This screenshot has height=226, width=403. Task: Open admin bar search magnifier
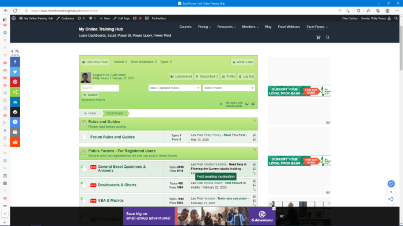396,18
